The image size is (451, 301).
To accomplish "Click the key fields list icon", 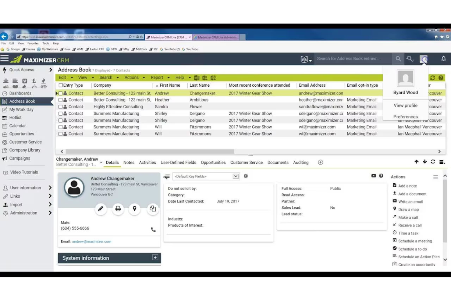I will [x=166, y=177].
